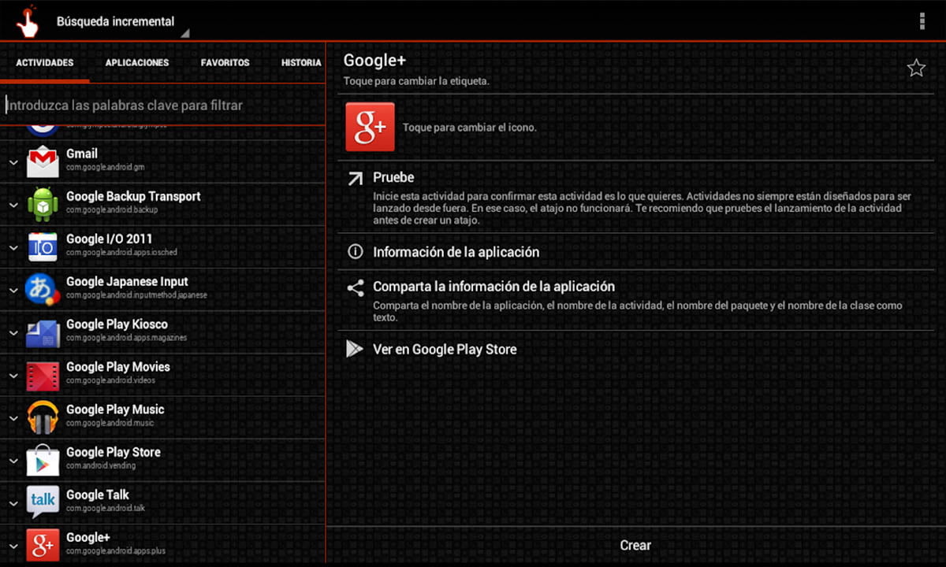Select 'com.google.android.backup' package text
The image size is (946, 567).
point(112,210)
